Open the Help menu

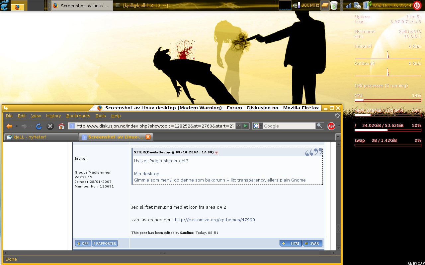click(116, 116)
